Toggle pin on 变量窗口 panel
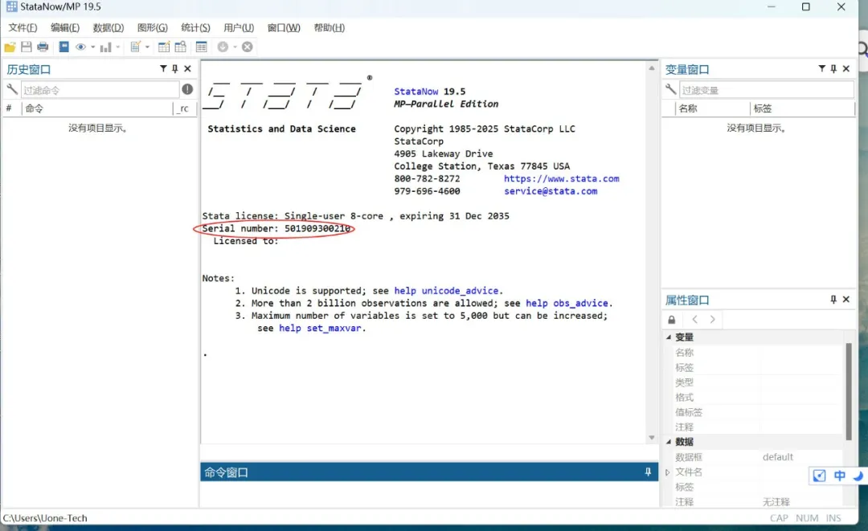The width and height of the screenshot is (868, 531). (833, 69)
